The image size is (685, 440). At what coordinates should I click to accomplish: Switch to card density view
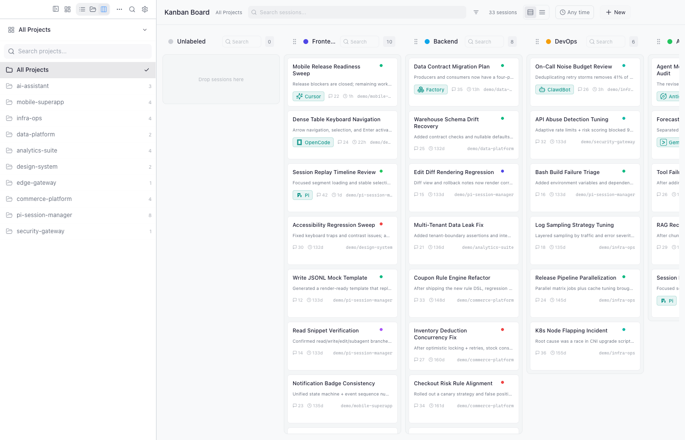530,12
